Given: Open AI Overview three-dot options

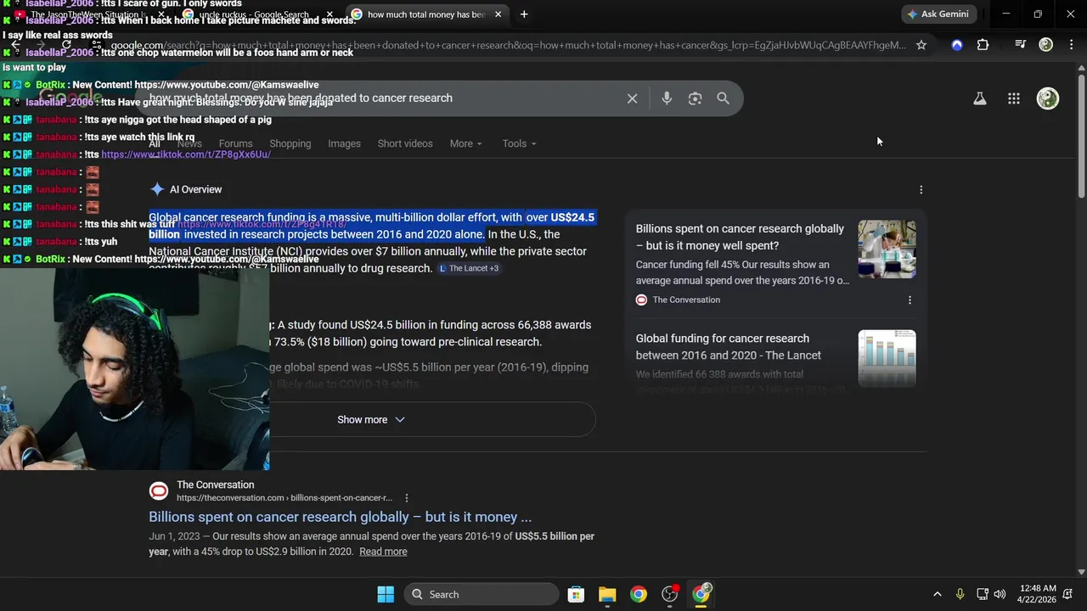Looking at the screenshot, I should click(921, 190).
